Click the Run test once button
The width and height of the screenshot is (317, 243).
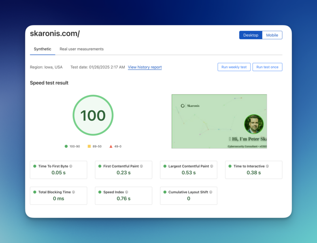[x=267, y=67]
